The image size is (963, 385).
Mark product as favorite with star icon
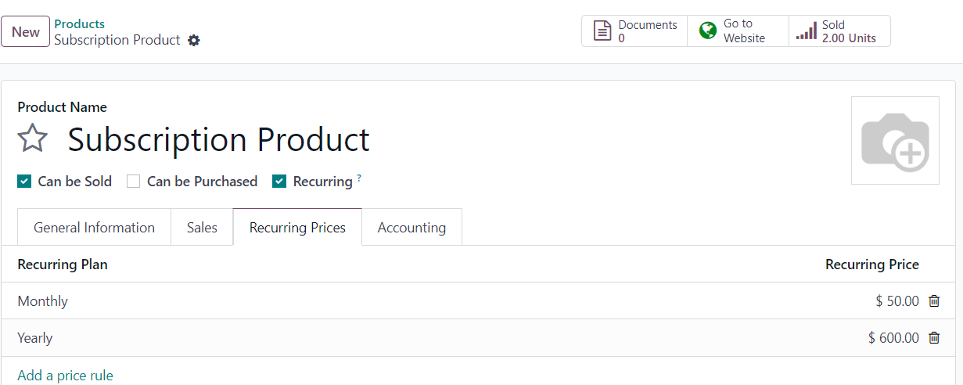click(x=33, y=139)
